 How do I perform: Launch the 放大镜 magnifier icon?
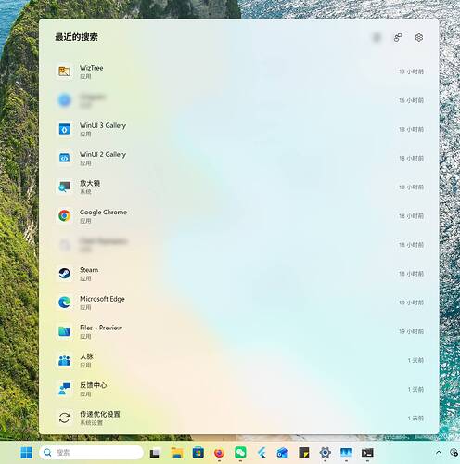coord(65,187)
